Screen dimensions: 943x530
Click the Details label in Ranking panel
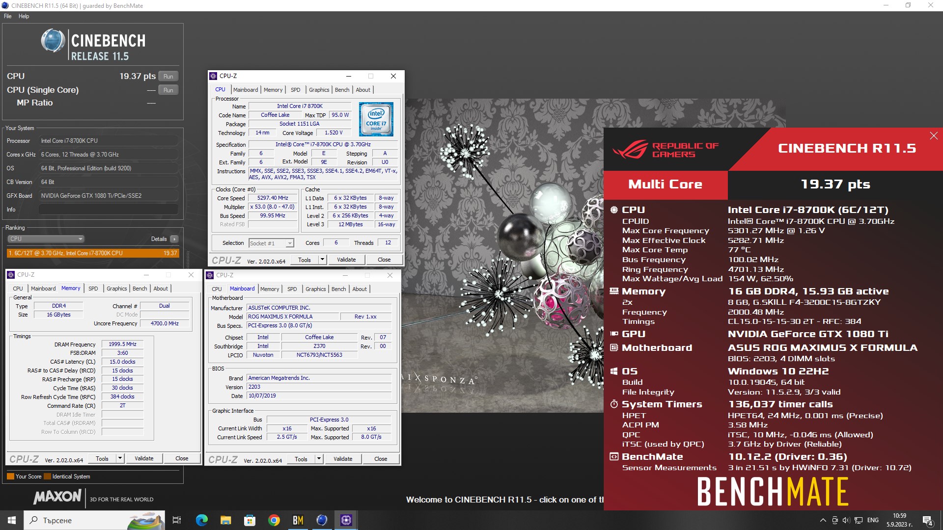coord(159,239)
